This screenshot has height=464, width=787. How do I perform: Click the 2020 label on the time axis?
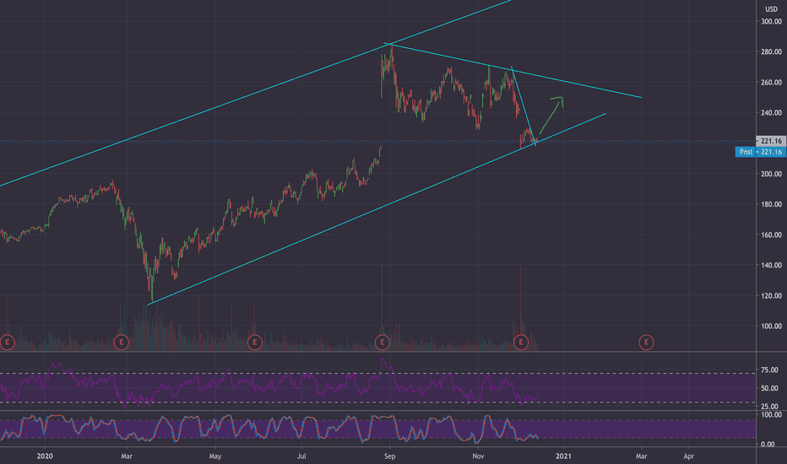[45, 456]
